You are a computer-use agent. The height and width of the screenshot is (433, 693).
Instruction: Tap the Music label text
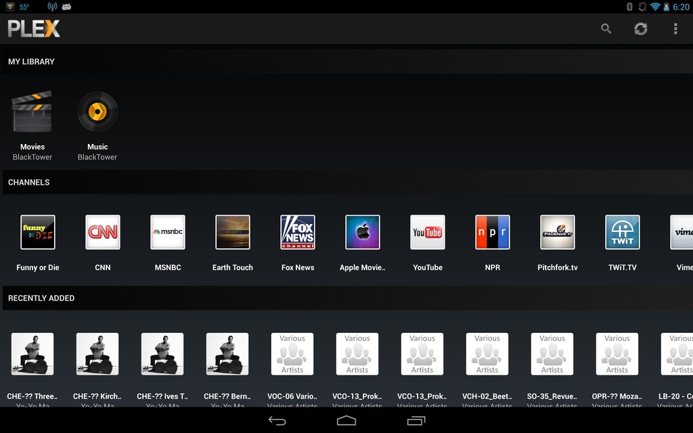(x=97, y=147)
